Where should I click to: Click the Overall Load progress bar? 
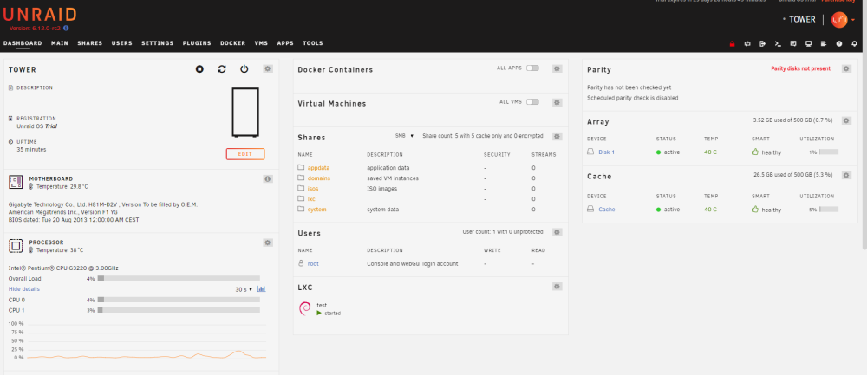[x=179, y=278]
